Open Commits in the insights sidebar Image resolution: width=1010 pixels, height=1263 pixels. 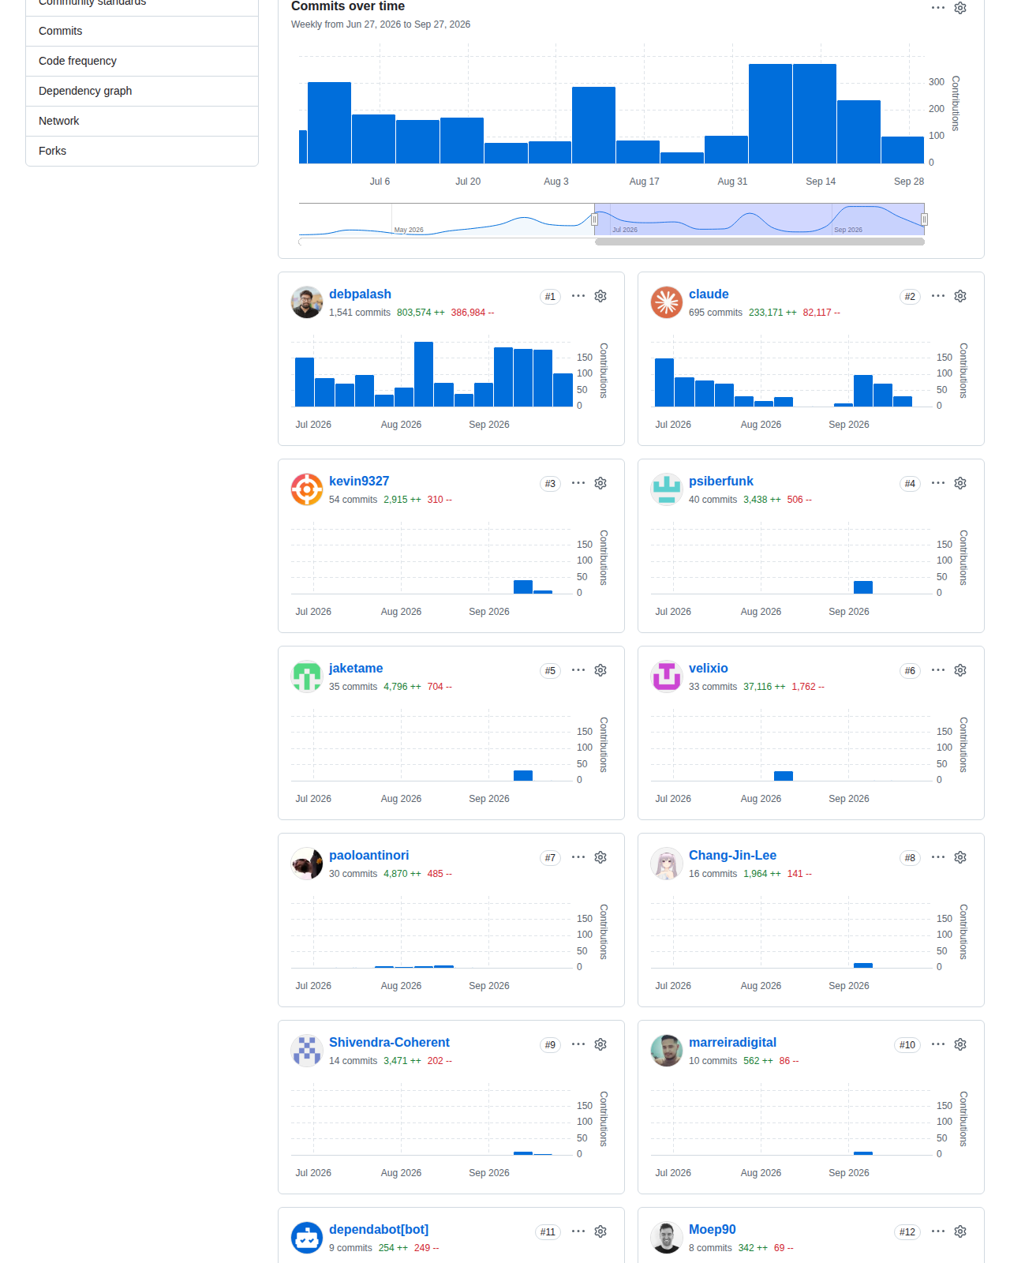click(x=142, y=31)
